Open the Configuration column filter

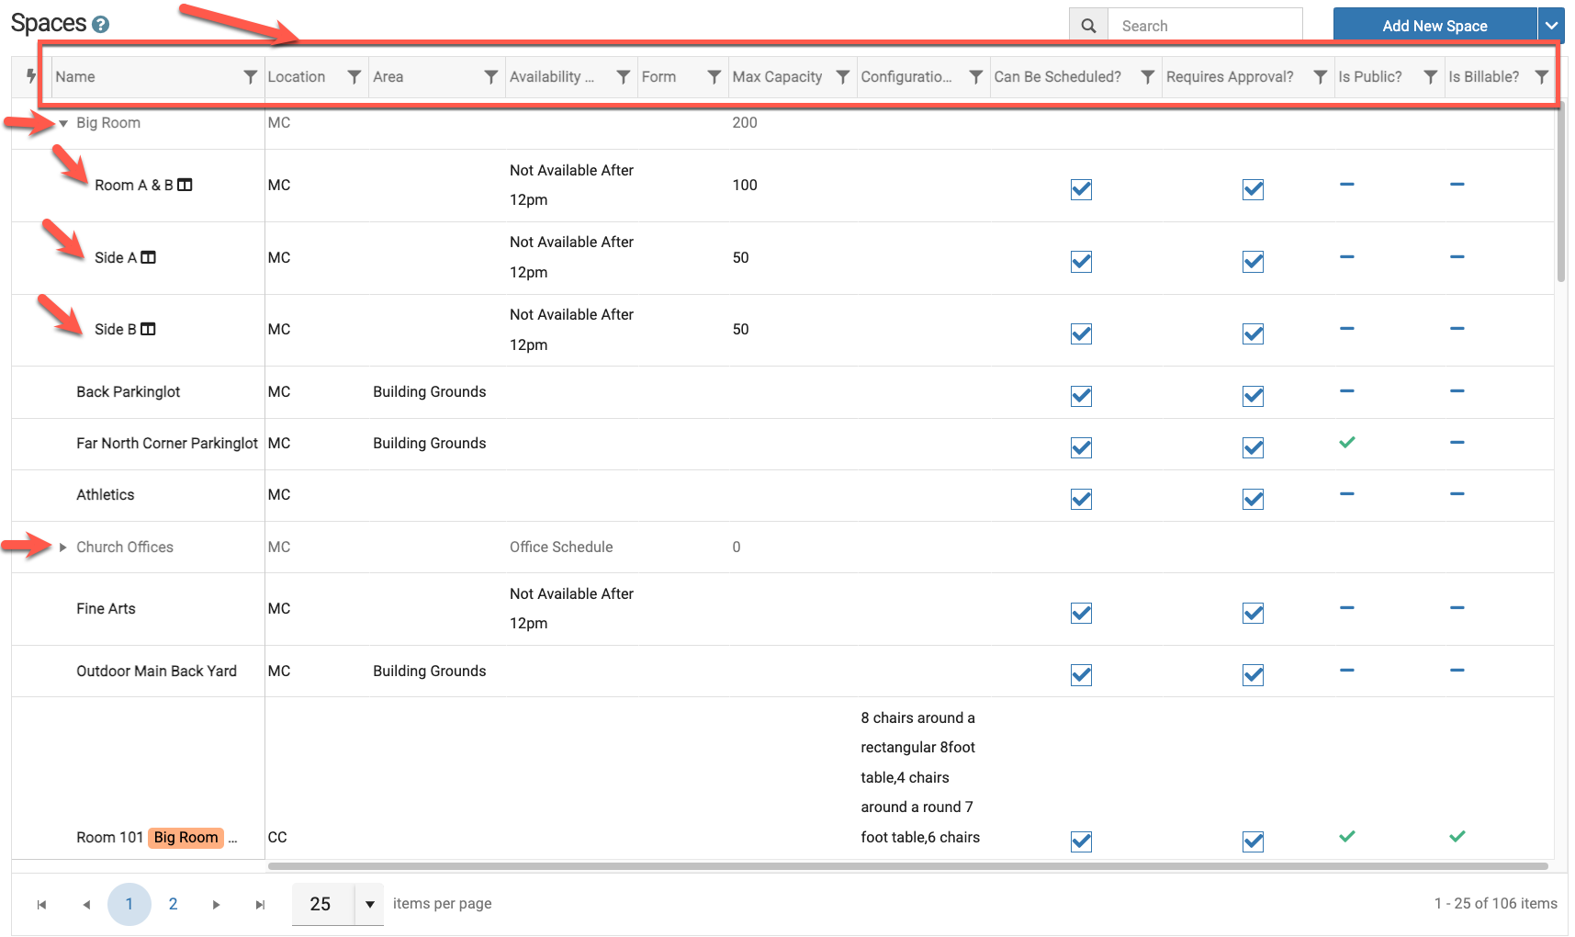[976, 77]
